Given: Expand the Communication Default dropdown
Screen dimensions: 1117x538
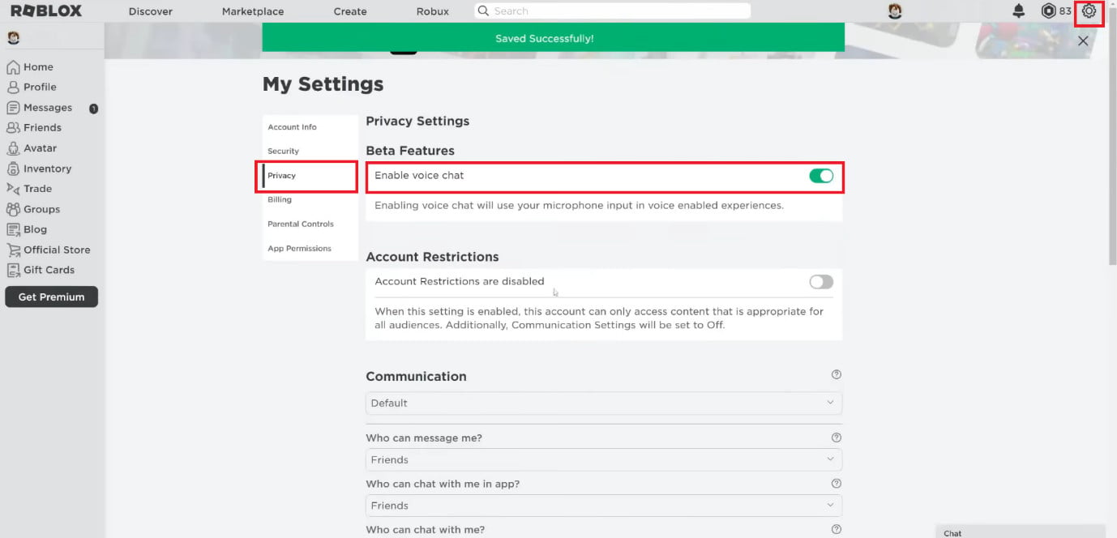Looking at the screenshot, I should 604,403.
